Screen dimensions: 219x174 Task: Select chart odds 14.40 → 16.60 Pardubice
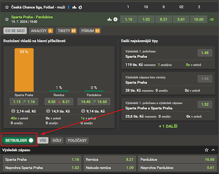[94, 102]
